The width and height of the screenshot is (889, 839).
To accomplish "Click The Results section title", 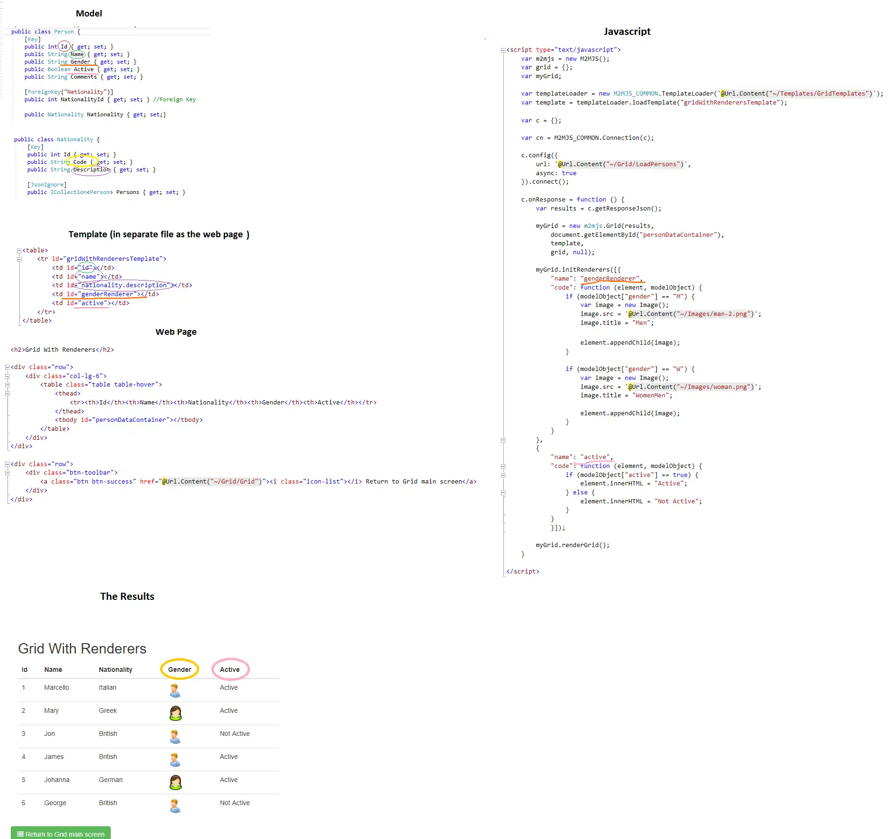I will pos(127,597).
